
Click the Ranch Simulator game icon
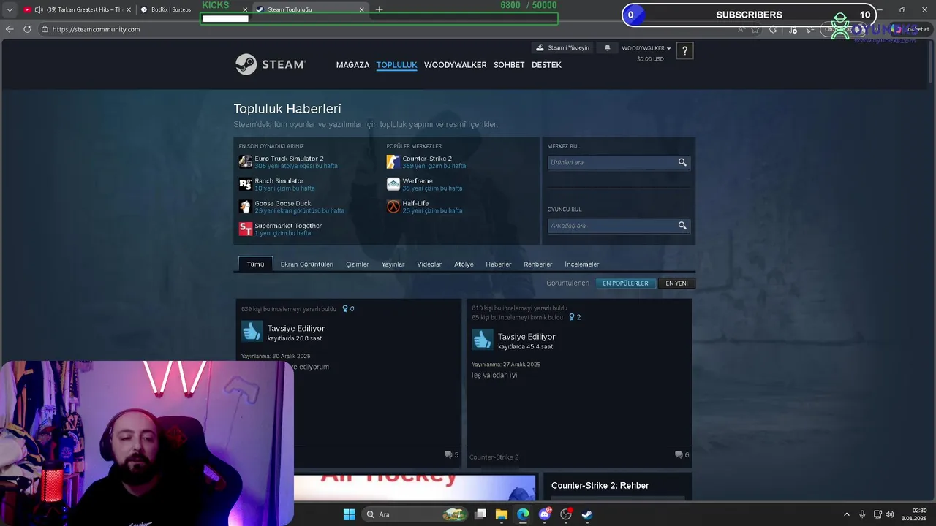[x=246, y=184]
